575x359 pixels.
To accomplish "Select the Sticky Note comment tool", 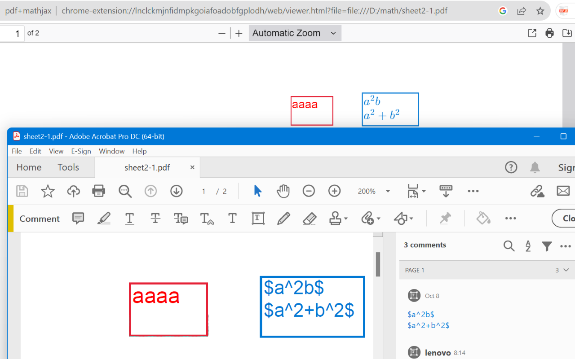I will point(78,219).
